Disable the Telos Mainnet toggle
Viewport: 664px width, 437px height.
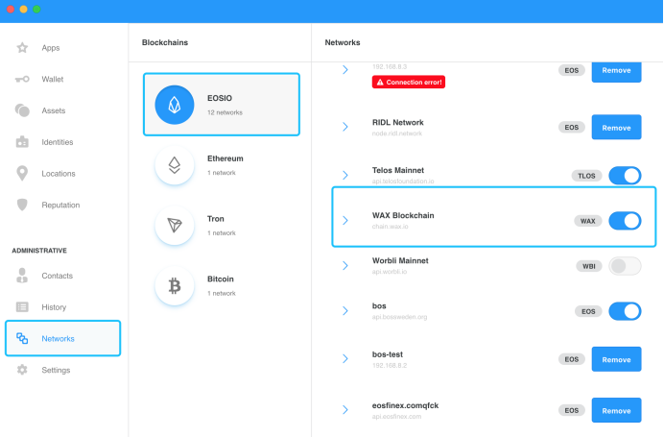(x=625, y=176)
